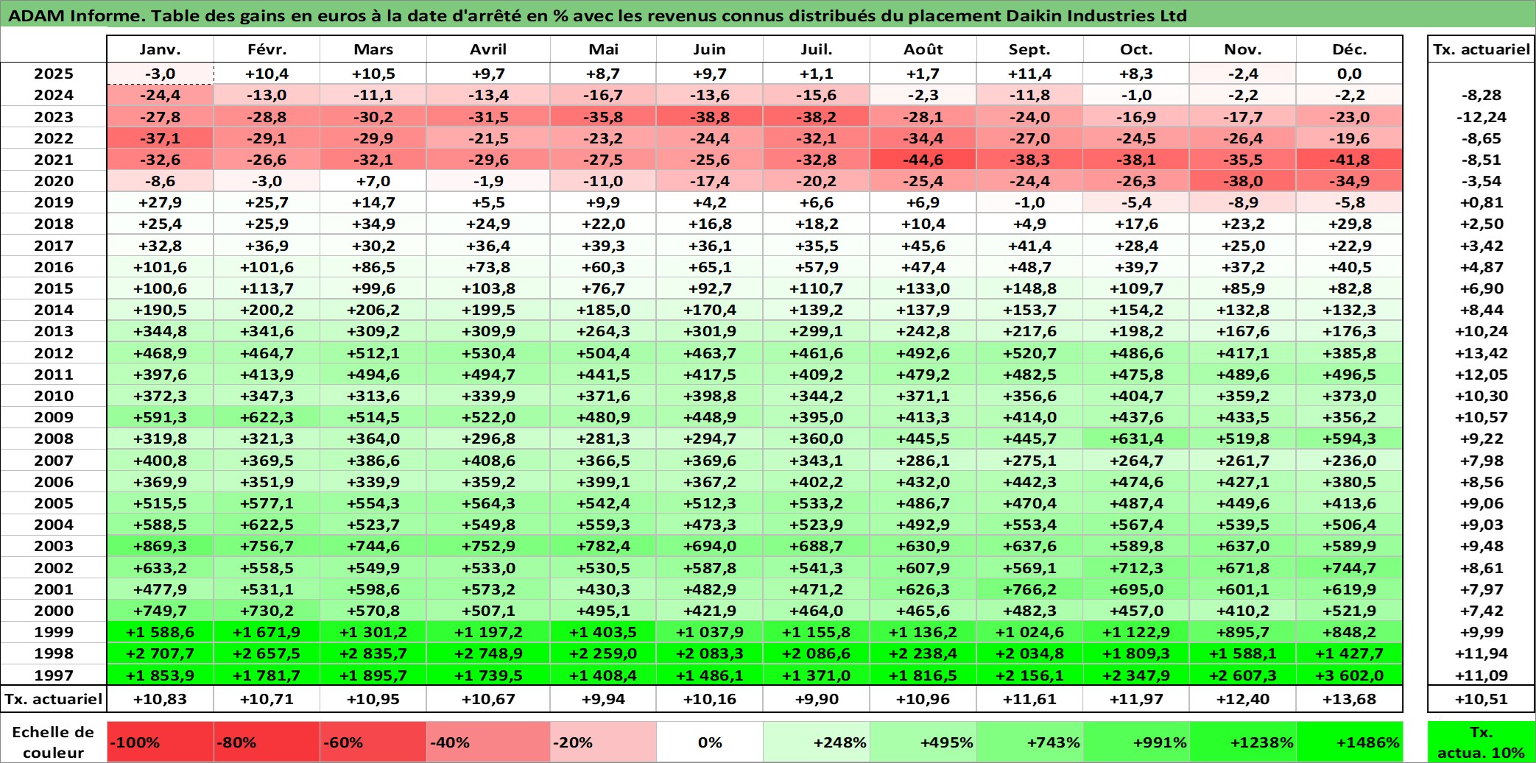This screenshot has width=1536, height=763.
Task: Click the 'Août' column header
Action: [923, 49]
